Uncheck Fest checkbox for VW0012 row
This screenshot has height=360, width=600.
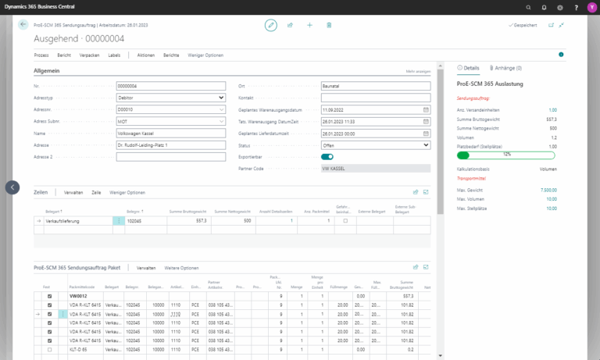tap(50, 297)
